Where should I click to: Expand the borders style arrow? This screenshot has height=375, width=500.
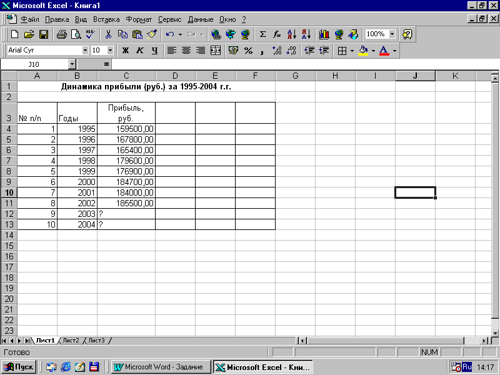pyautogui.click(x=352, y=51)
